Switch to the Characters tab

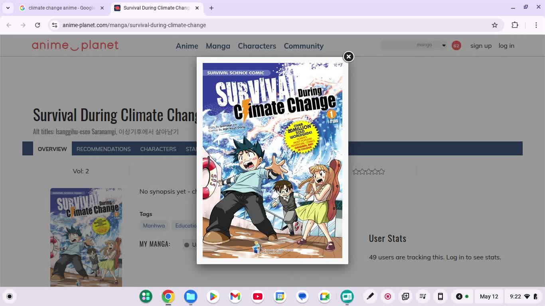(x=158, y=149)
